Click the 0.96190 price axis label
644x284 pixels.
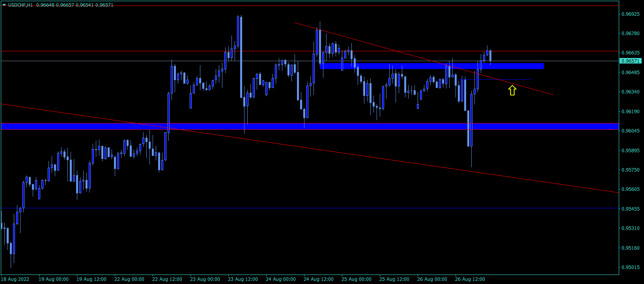[x=630, y=112]
